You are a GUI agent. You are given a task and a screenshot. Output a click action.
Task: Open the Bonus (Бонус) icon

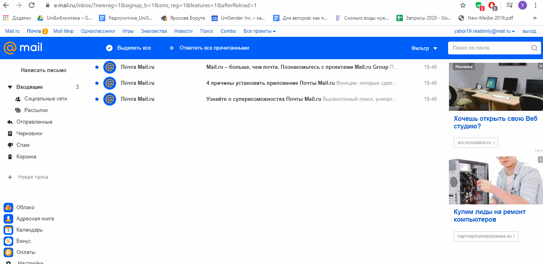click(x=8, y=241)
